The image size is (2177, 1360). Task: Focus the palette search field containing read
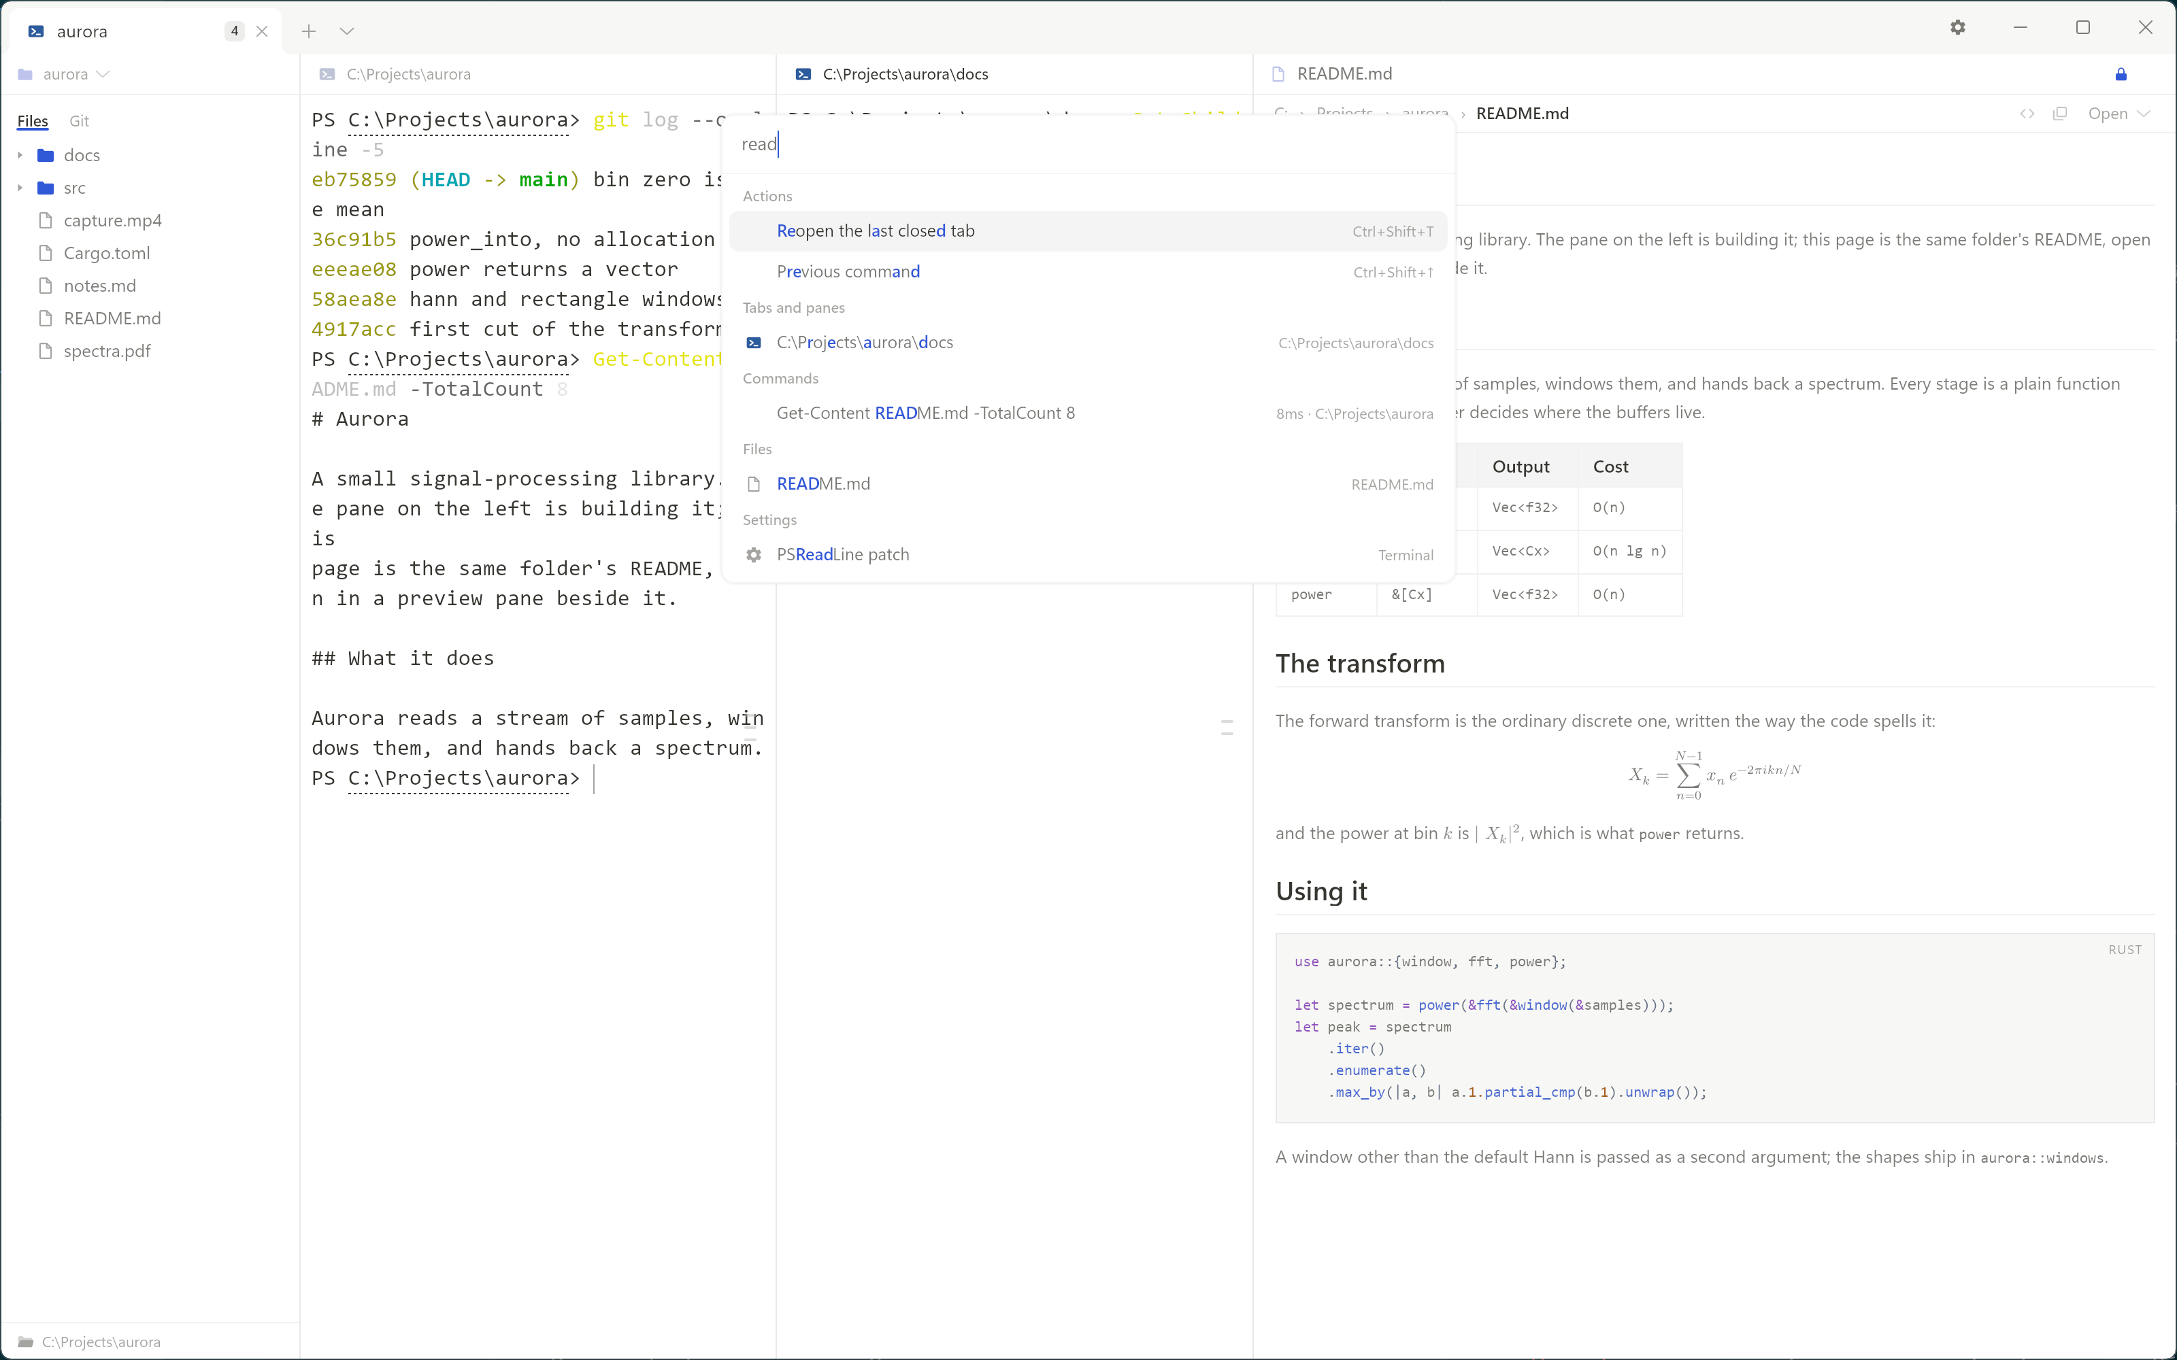[1088, 144]
